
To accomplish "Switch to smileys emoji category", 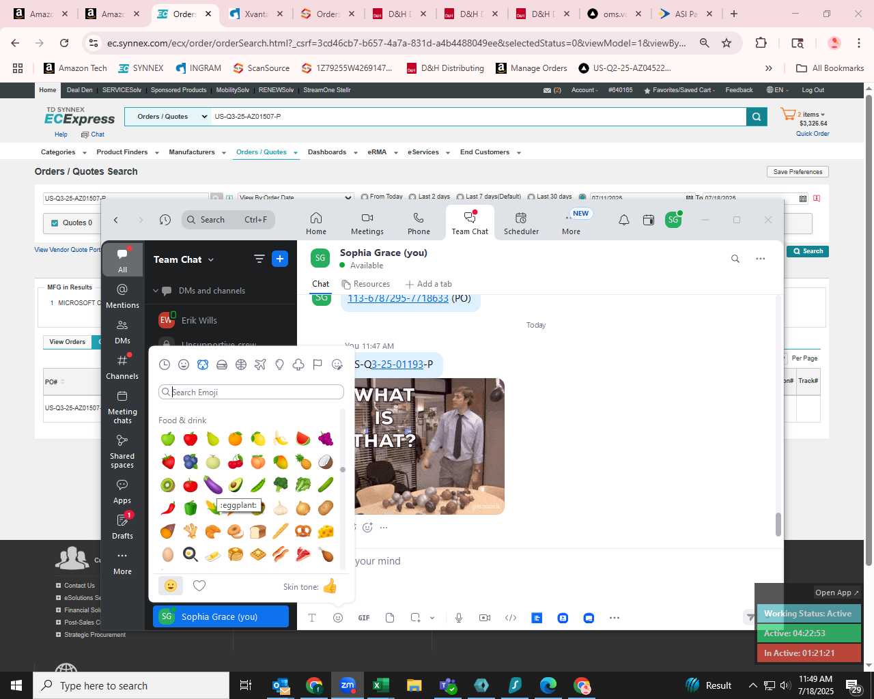I will point(184,365).
